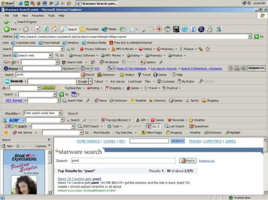Open the Edit menu

[16, 16]
